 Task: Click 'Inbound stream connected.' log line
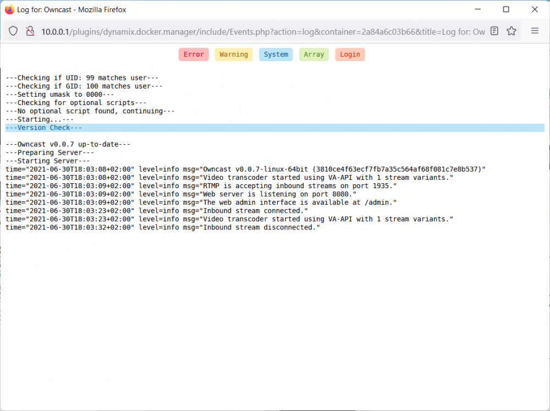[157, 211]
